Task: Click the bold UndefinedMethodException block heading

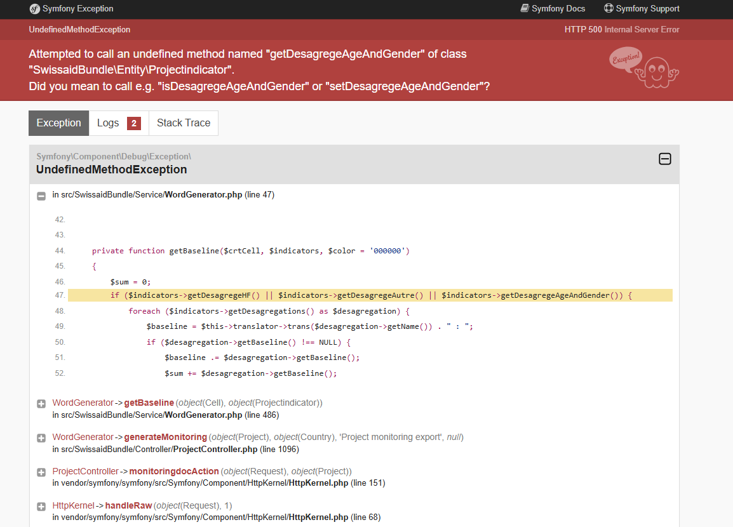Action: [112, 170]
